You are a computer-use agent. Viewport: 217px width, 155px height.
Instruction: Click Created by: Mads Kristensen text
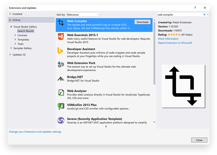(175, 22)
